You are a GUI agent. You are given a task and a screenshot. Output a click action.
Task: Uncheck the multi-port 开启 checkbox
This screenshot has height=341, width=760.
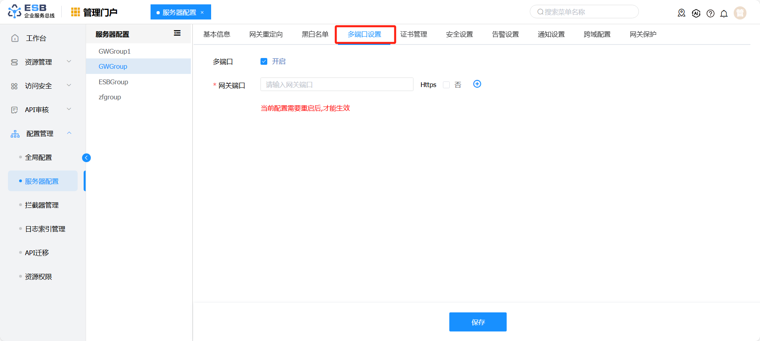tap(264, 61)
